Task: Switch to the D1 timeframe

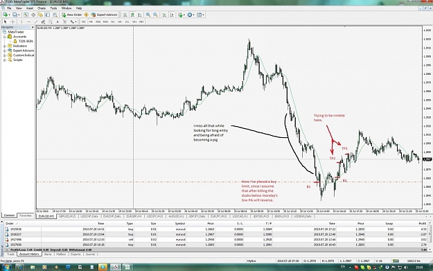Action: point(127,21)
